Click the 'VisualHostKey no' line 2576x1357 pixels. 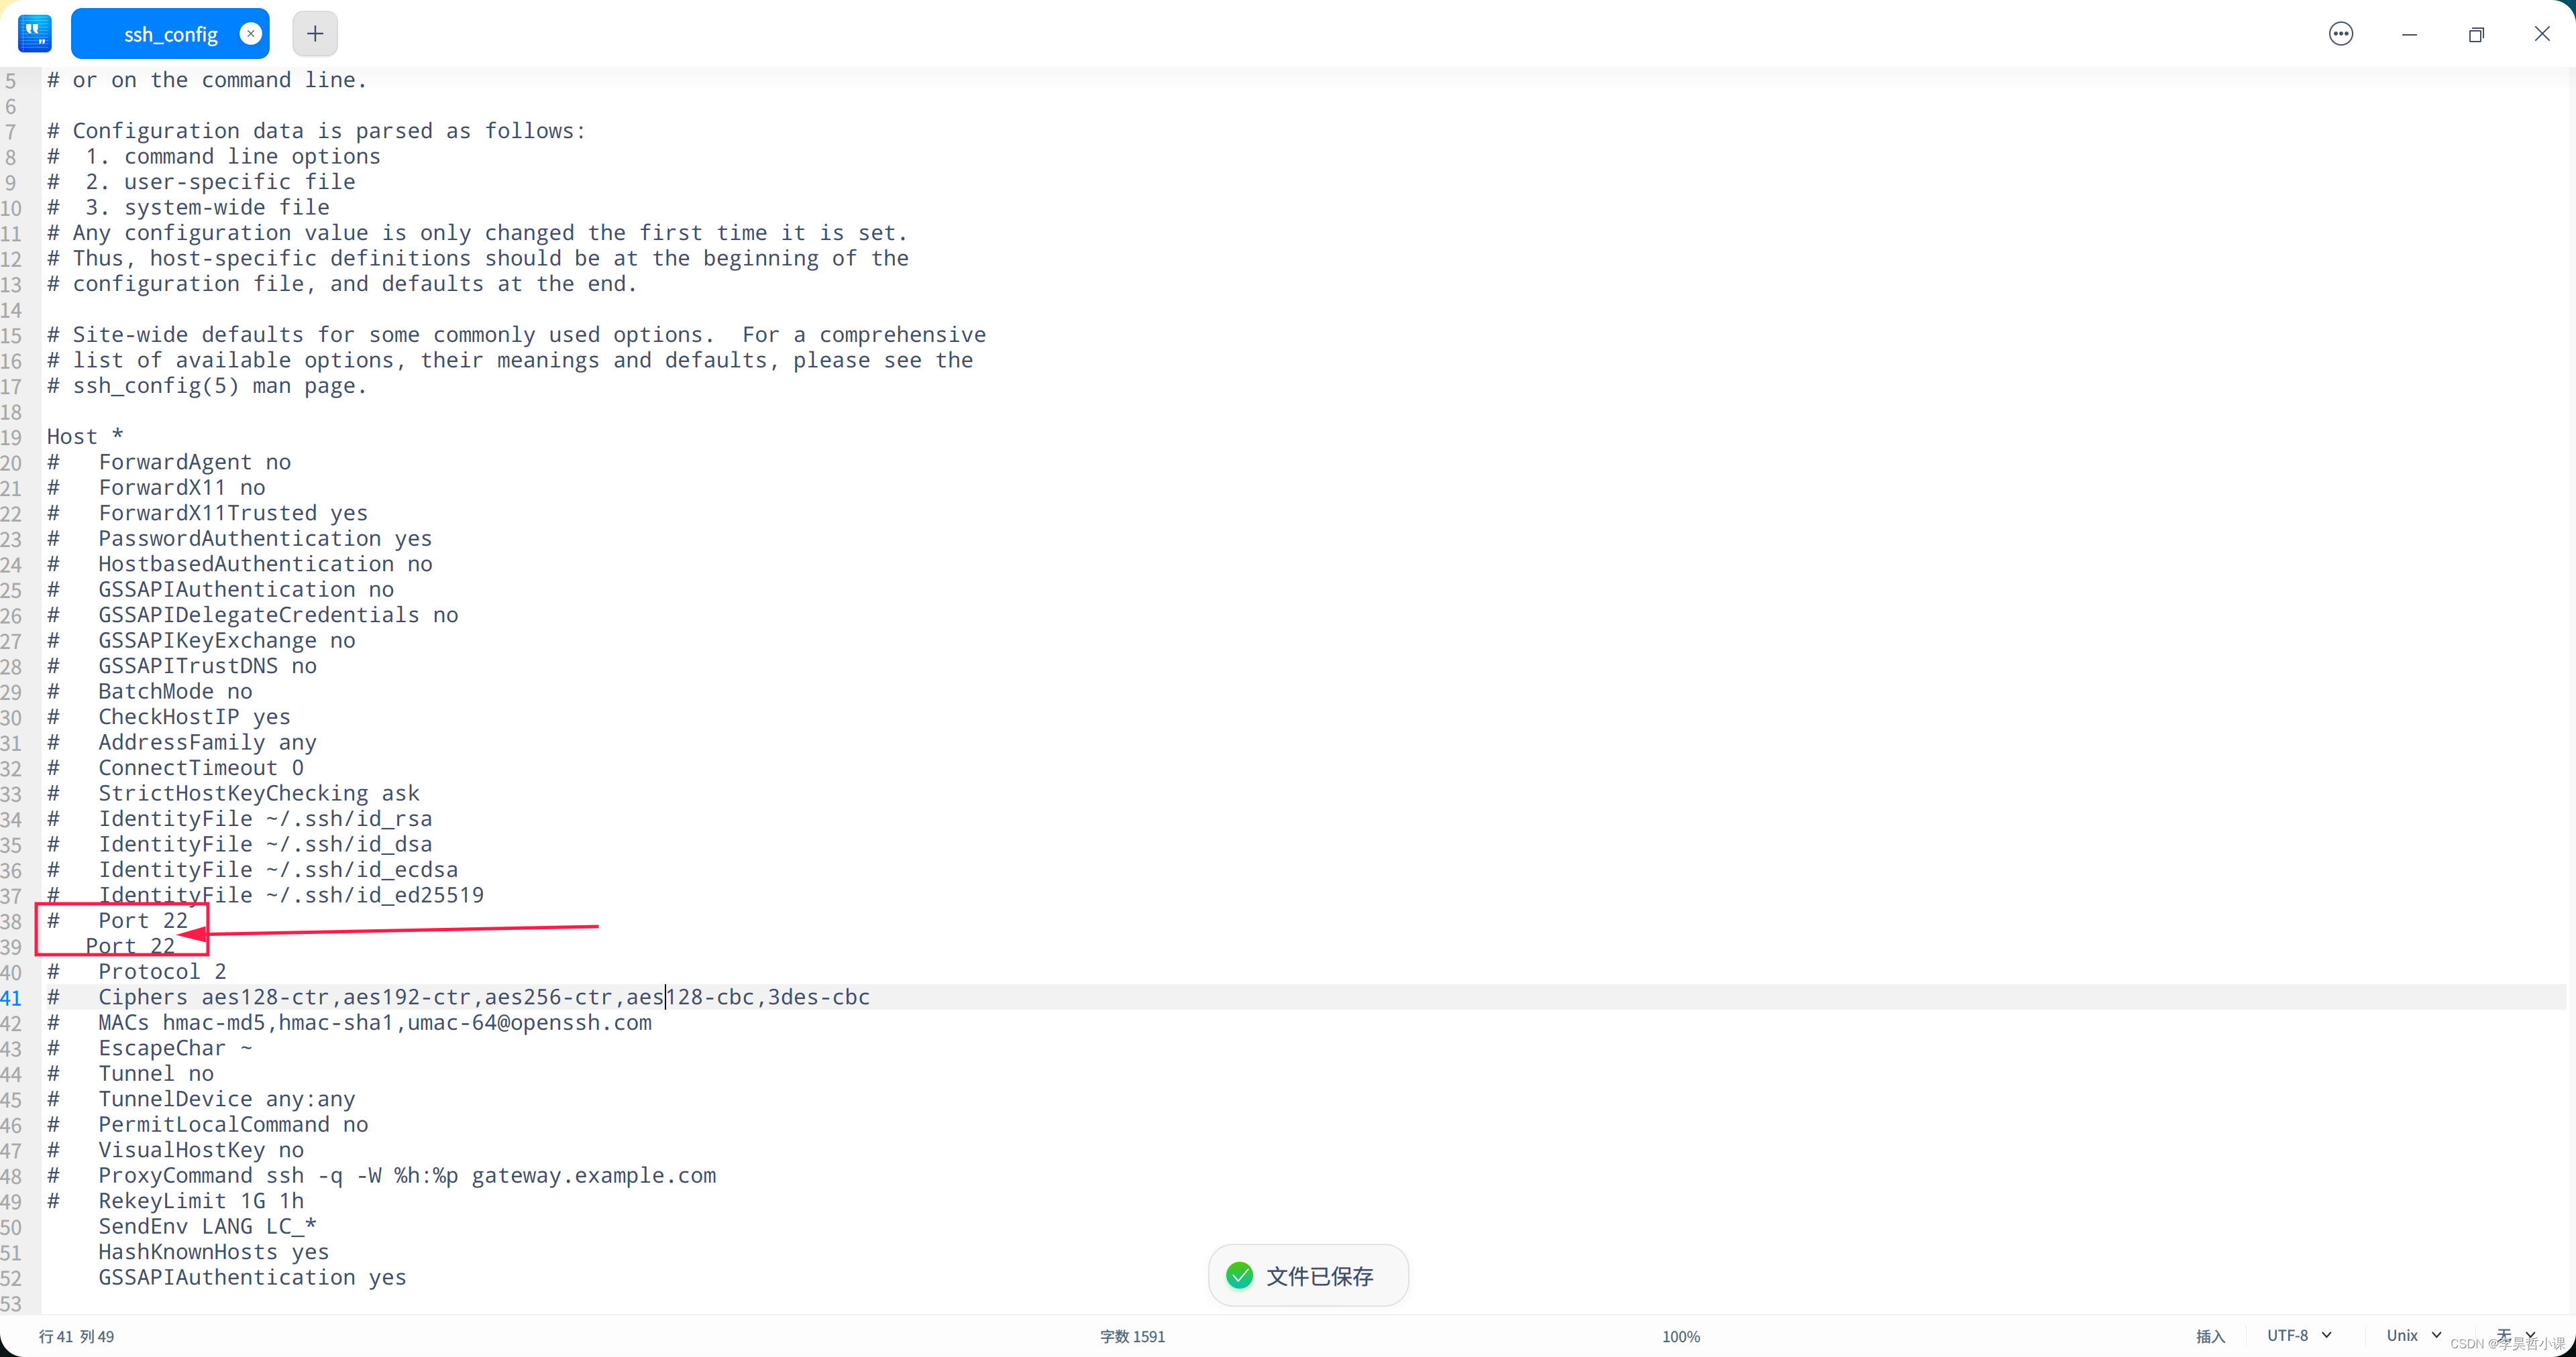coord(175,1150)
